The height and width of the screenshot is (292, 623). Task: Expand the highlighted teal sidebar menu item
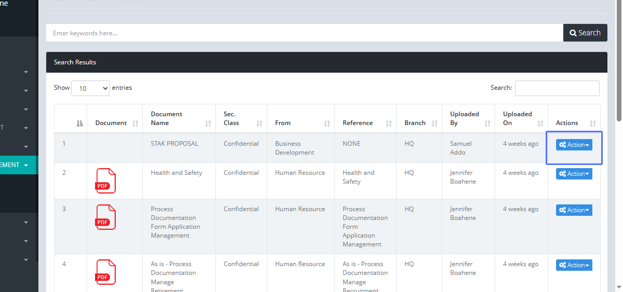[18, 165]
